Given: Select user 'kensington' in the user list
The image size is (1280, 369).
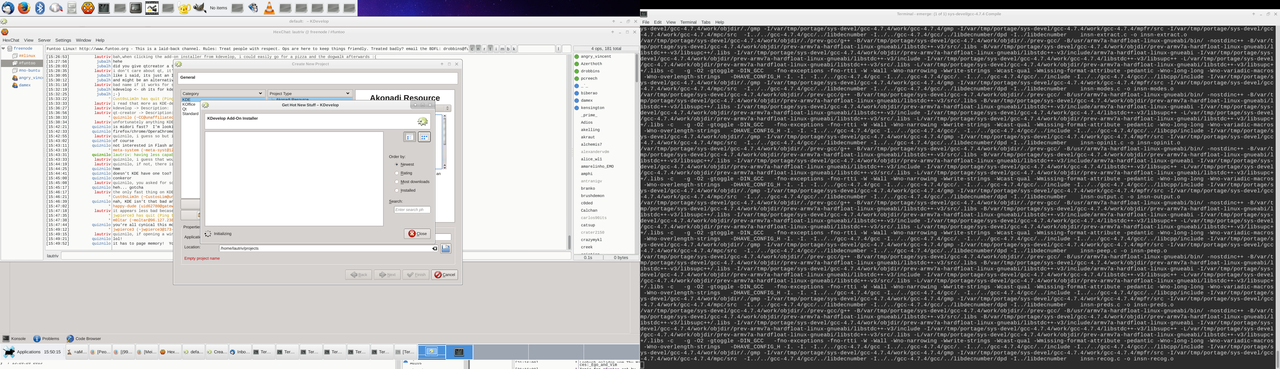Looking at the screenshot, I should [592, 108].
